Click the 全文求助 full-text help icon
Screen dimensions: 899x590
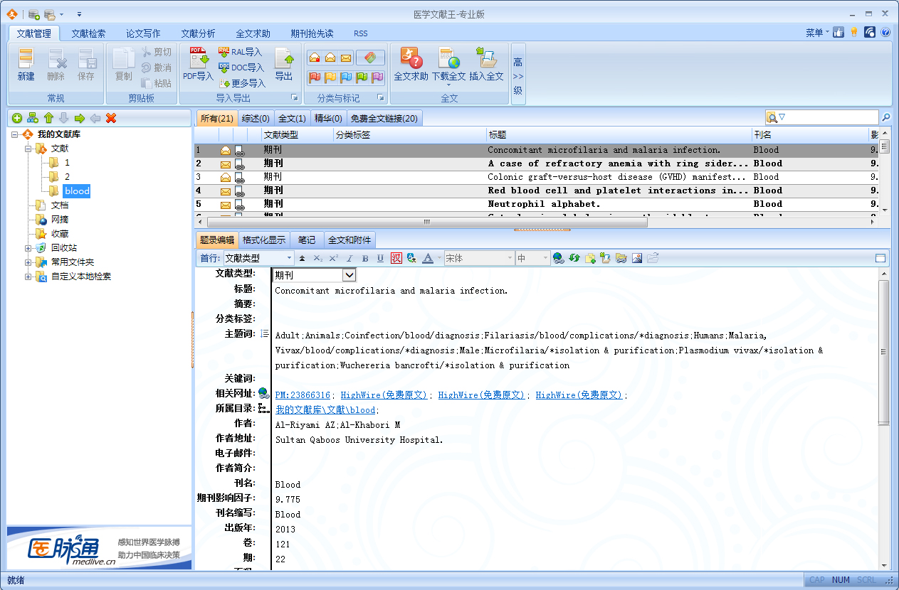click(411, 58)
